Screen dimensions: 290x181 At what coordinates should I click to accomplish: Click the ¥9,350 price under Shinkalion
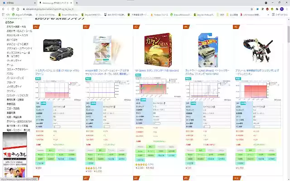coord(240,168)
